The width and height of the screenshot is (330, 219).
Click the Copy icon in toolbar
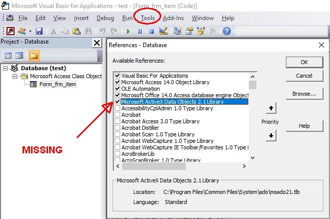[65, 31]
